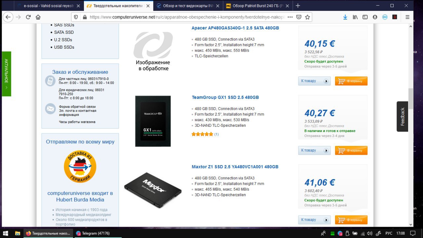The width and height of the screenshot is (423, 238).
Task: Add Apacer SSD to cart
Action: coord(351,81)
